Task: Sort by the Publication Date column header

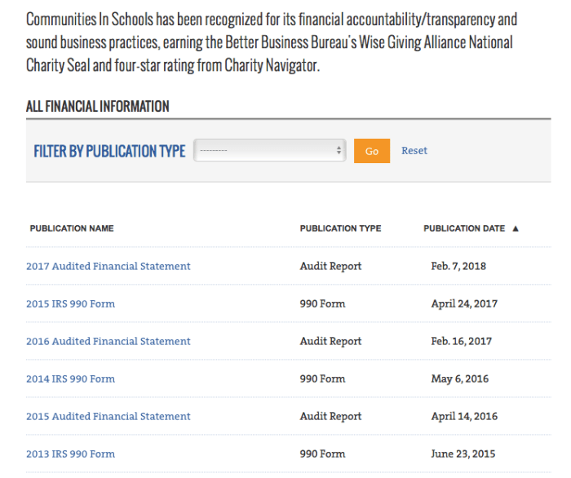Action: [x=464, y=228]
